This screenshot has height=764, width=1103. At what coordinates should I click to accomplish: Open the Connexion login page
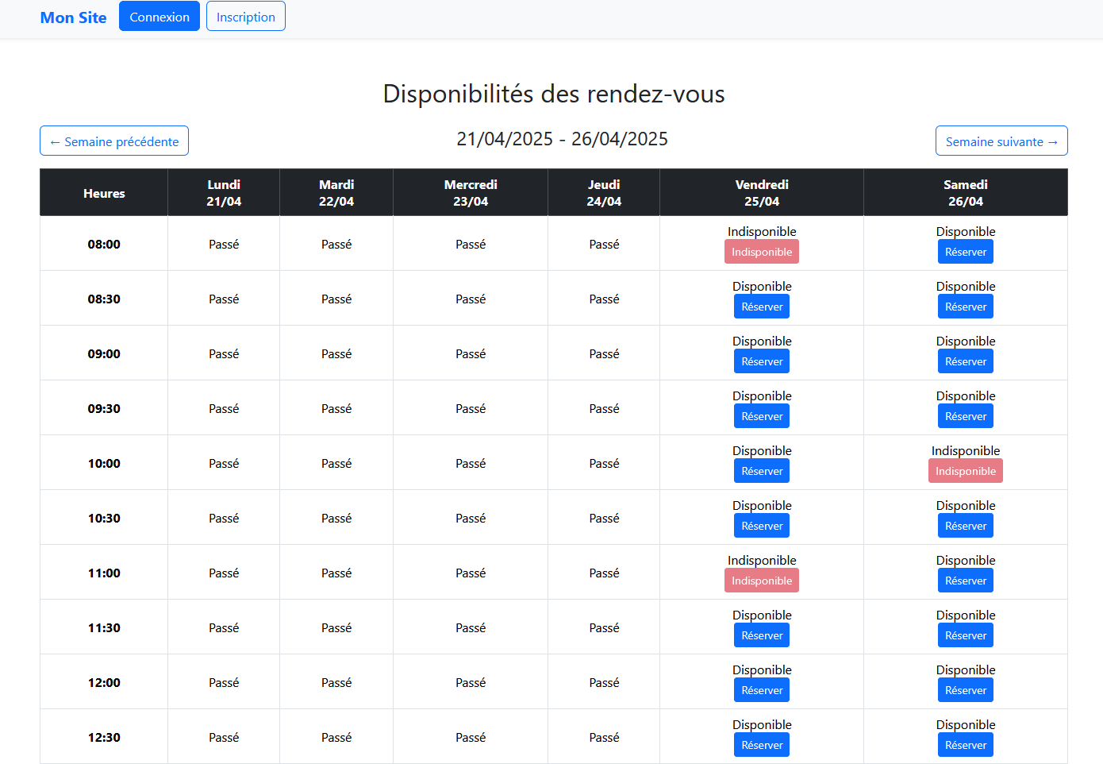[x=159, y=17]
